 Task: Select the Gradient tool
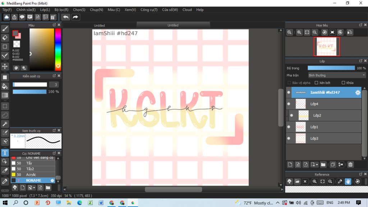click(x=5, y=95)
